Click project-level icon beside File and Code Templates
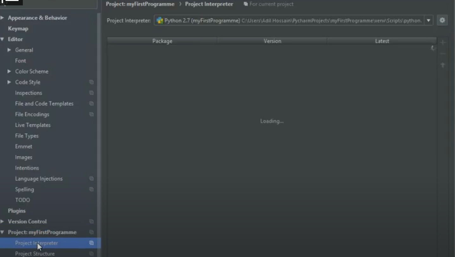The width and height of the screenshot is (455, 257). pos(91,104)
